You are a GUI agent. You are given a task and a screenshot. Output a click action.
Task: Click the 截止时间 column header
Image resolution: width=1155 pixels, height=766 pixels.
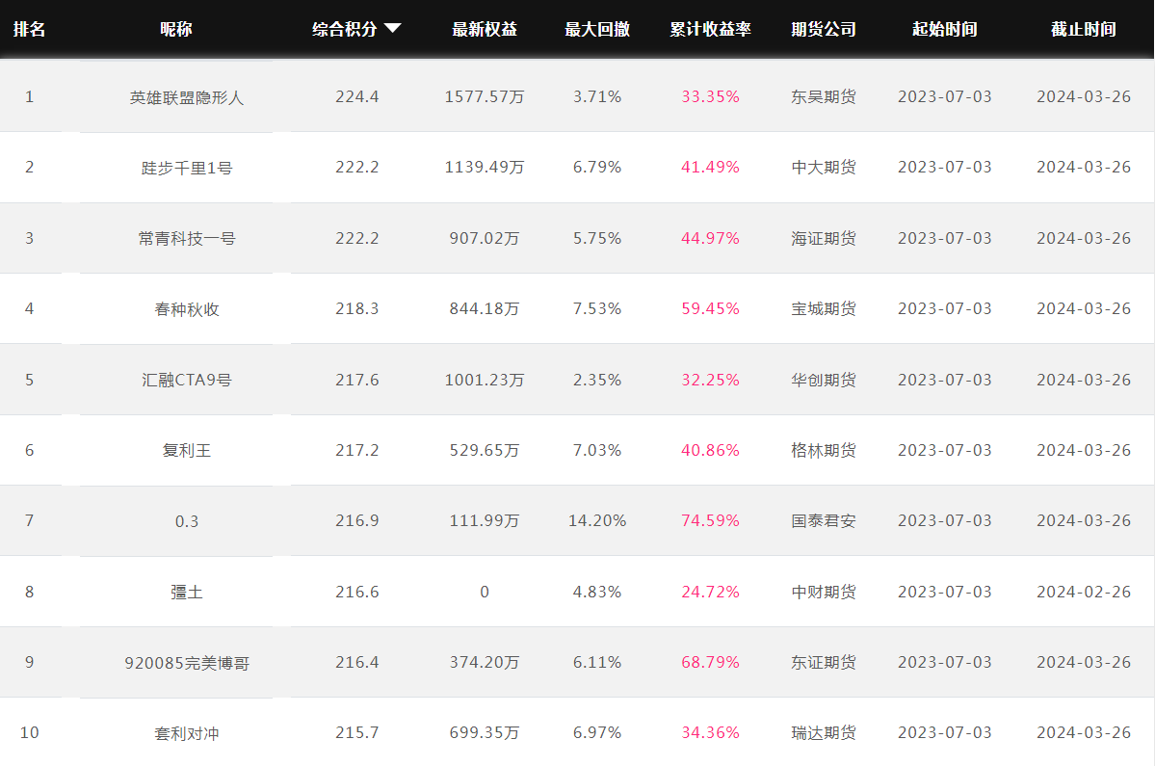pos(1084,30)
